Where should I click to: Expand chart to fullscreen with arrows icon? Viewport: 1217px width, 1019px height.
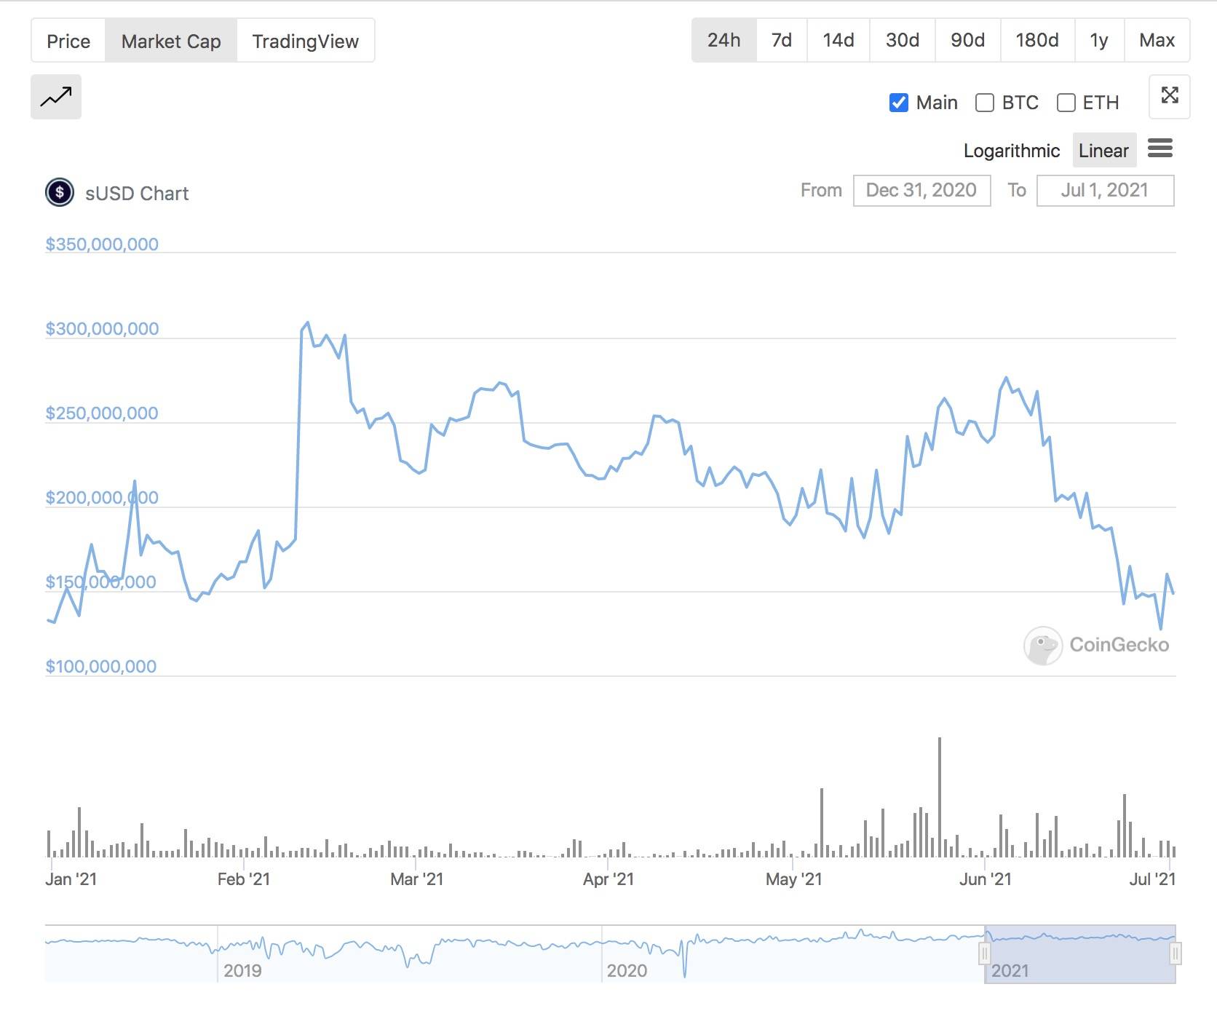1169,96
